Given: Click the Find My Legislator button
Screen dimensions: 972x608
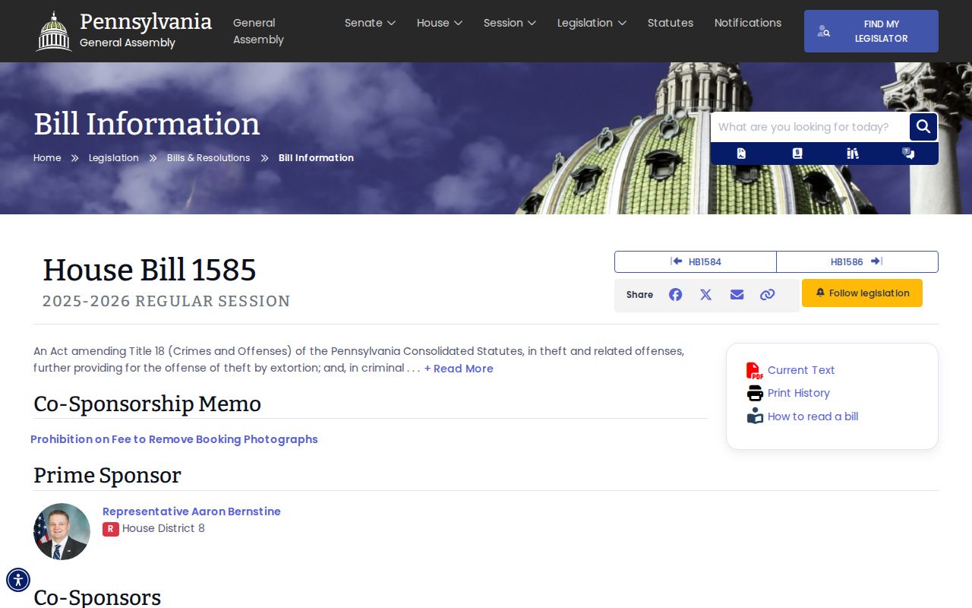Looking at the screenshot, I should click(x=871, y=31).
